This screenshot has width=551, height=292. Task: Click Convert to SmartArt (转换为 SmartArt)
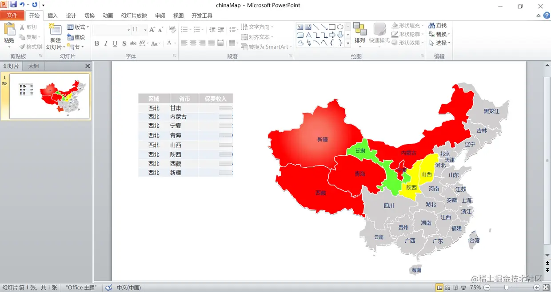[266, 47]
